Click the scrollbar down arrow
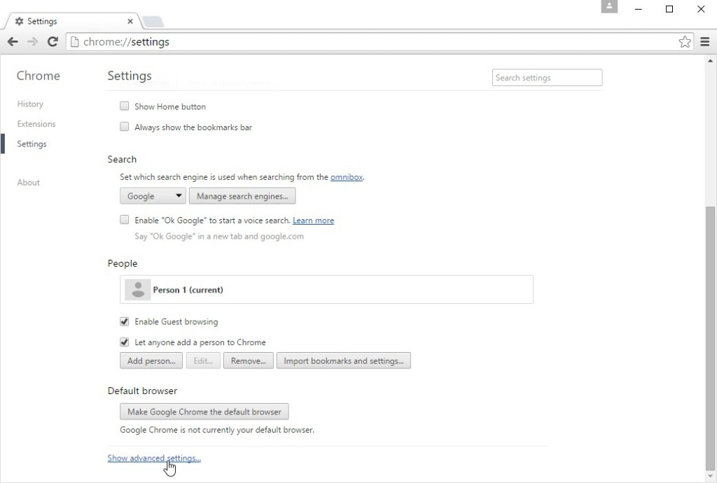Viewport: 717px width, 483px height. pos(710,476)
